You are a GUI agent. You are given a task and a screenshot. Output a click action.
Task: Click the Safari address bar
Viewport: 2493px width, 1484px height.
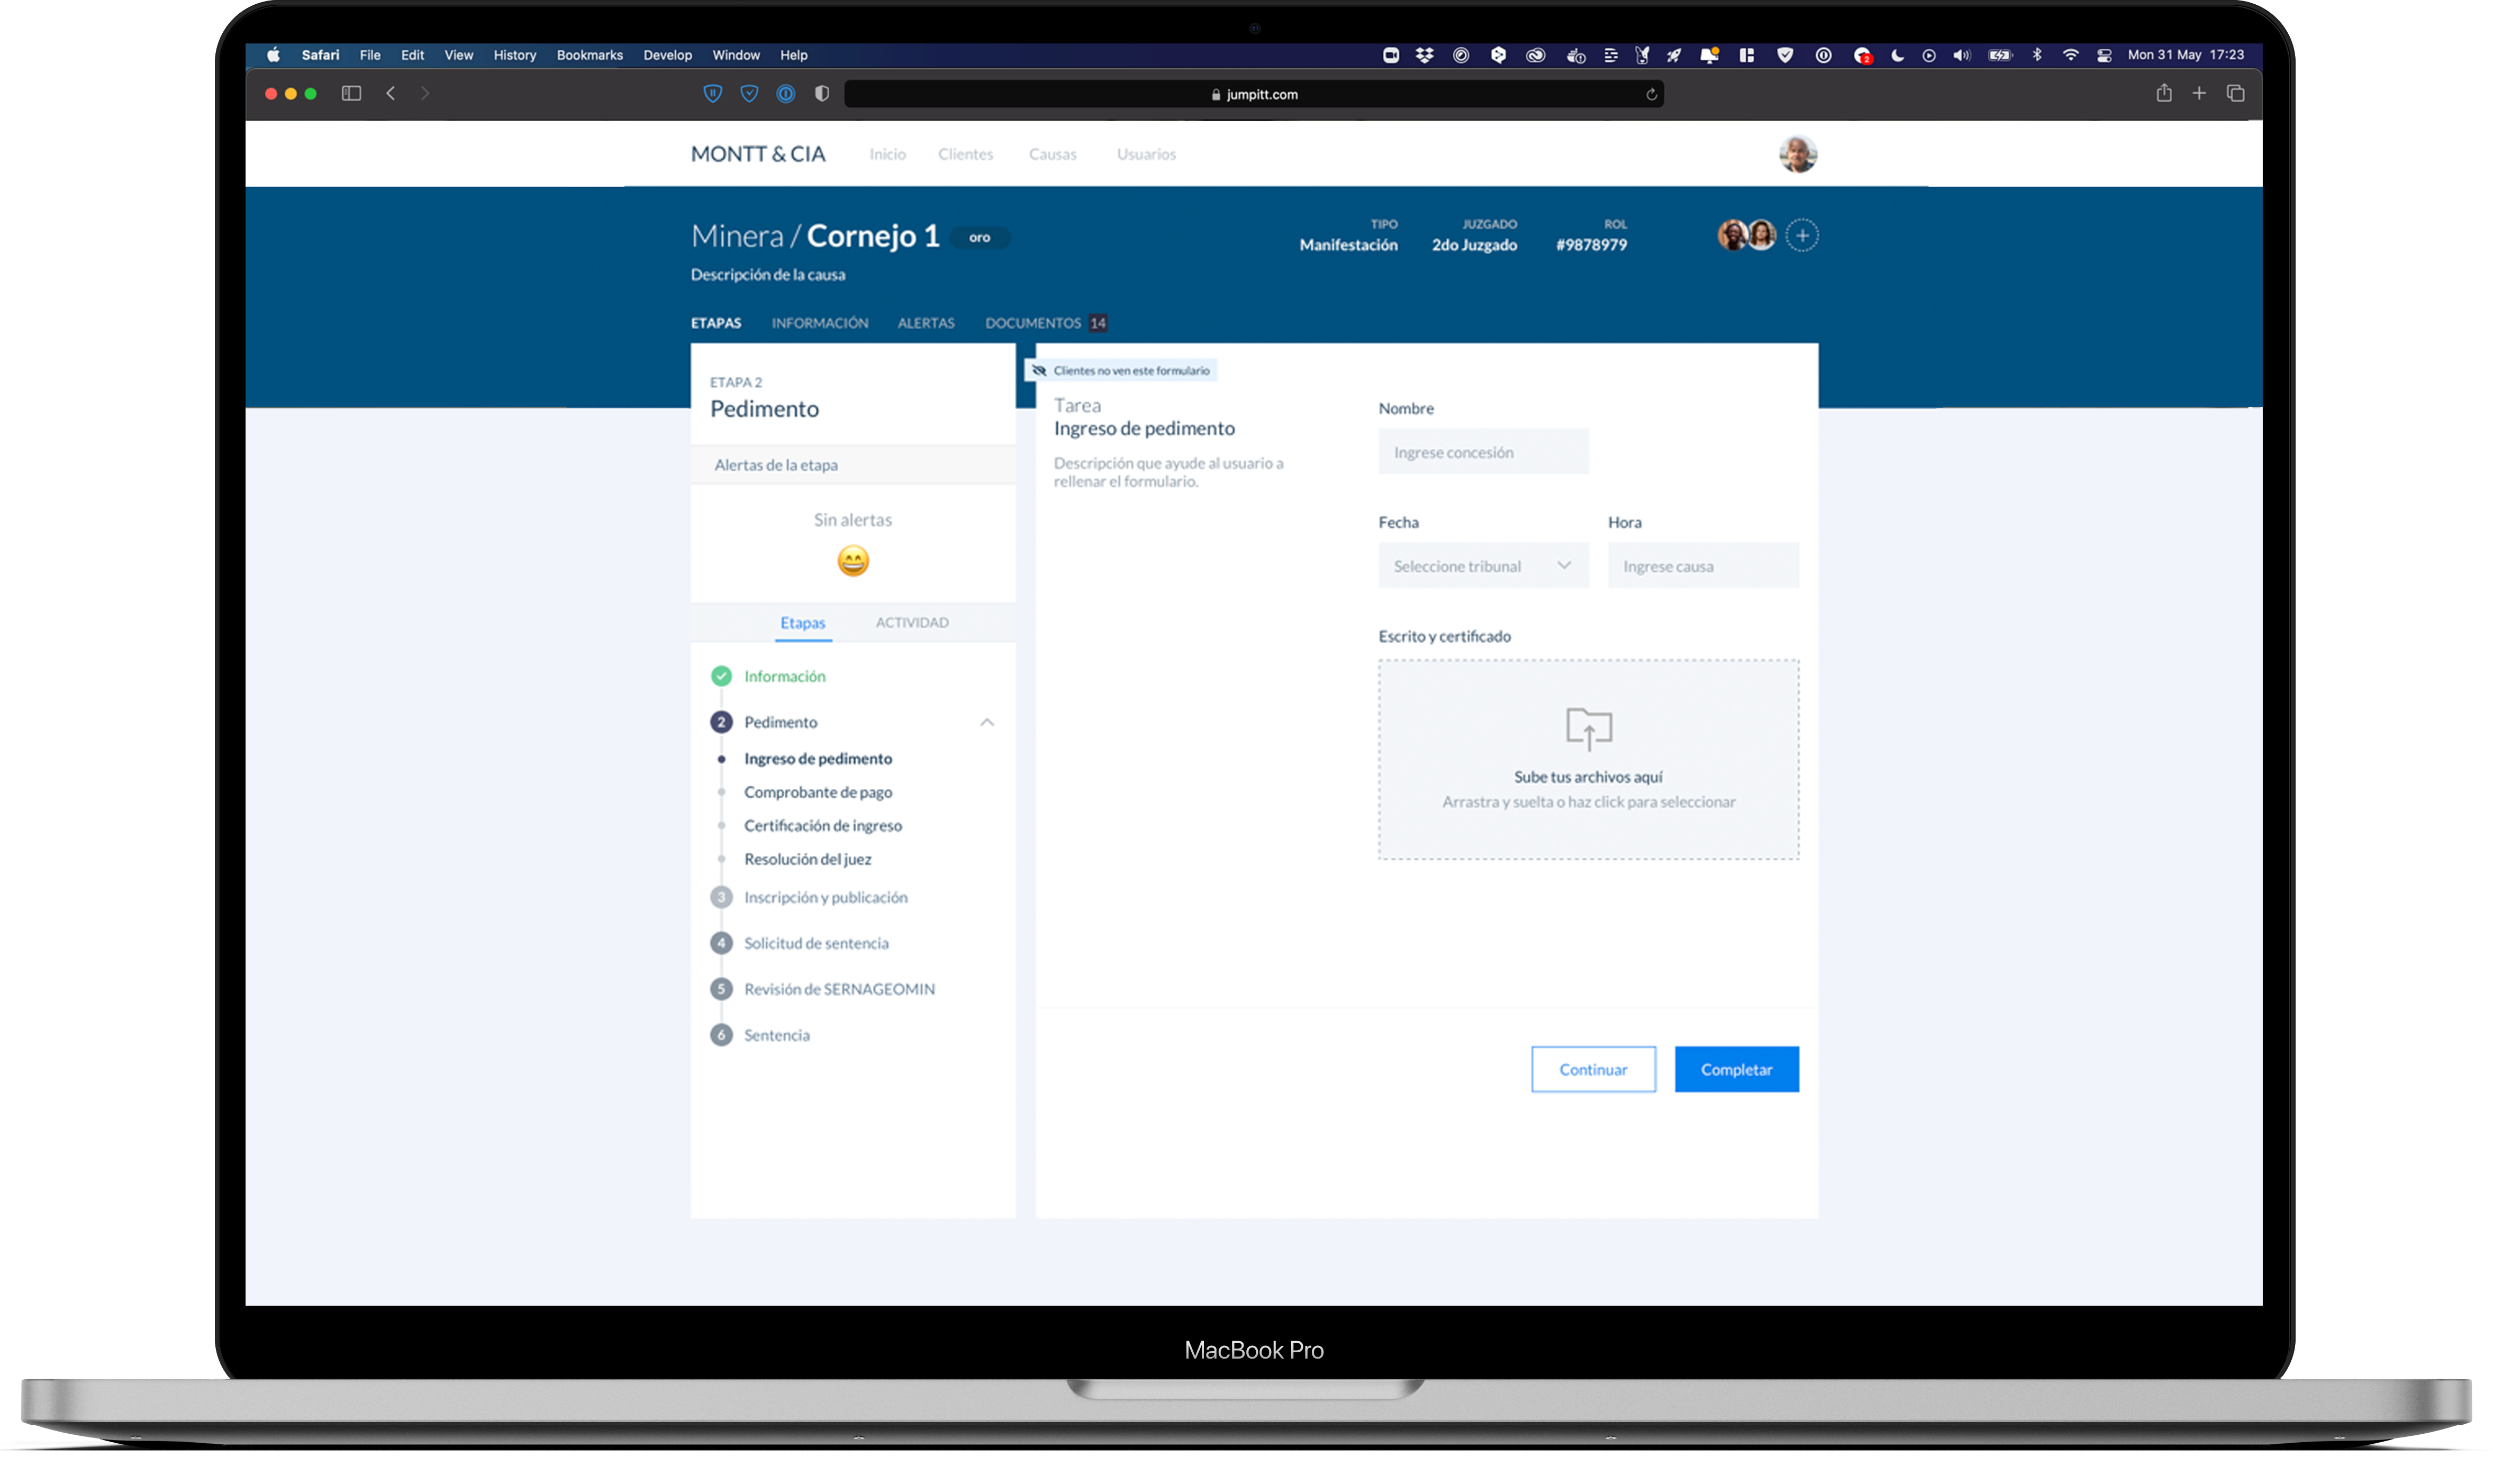point(1253,94)
